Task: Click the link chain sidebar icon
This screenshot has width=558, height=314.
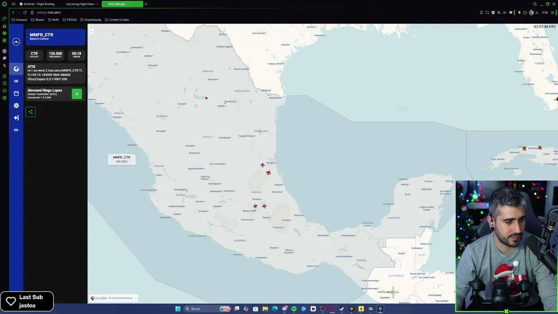Action: tap(16, 130)
